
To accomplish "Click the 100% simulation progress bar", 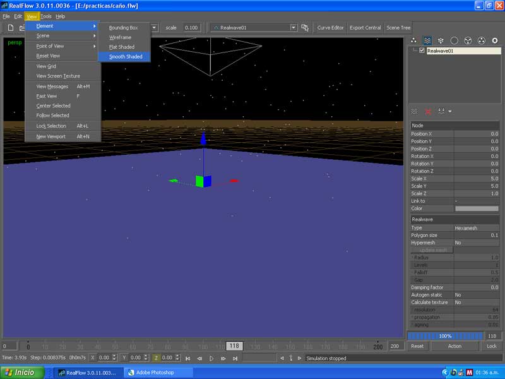I will coord(446,336).
